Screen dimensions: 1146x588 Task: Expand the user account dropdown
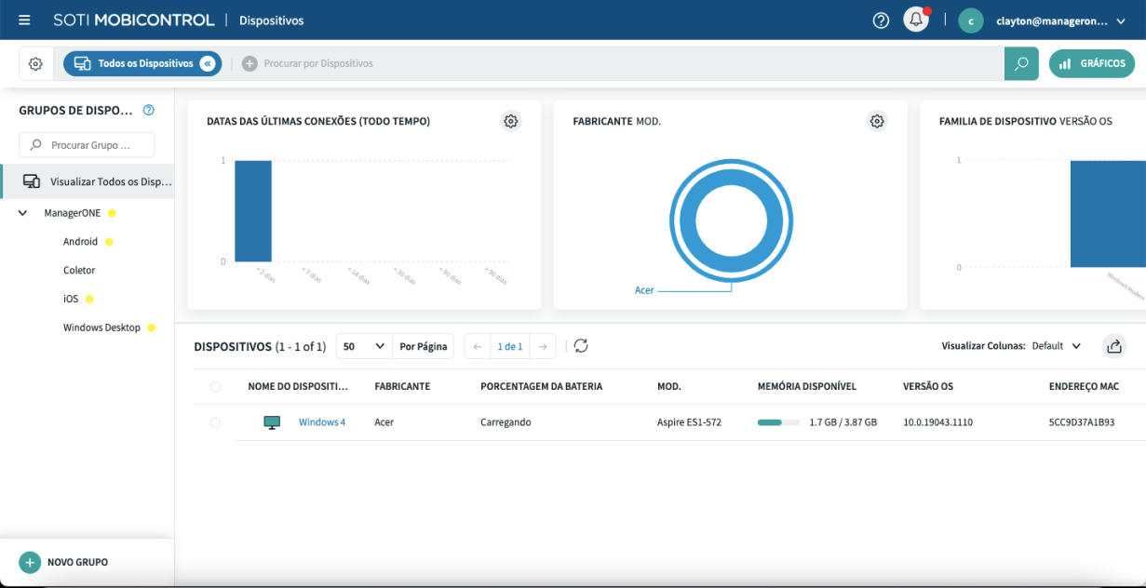click(1120, 20)
